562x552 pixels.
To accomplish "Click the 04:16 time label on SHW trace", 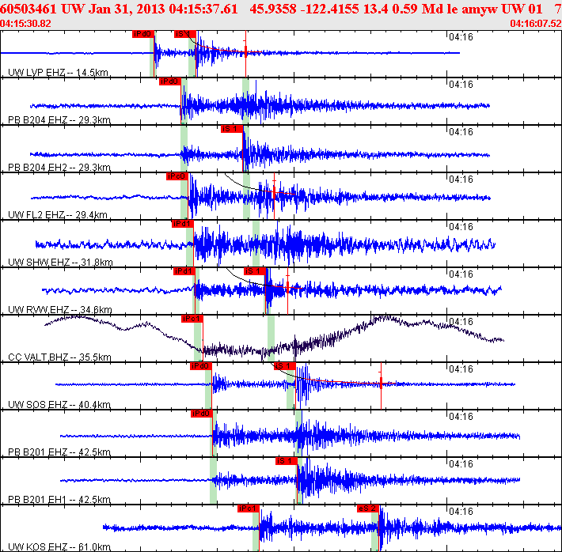I will [x=461, y=227].
